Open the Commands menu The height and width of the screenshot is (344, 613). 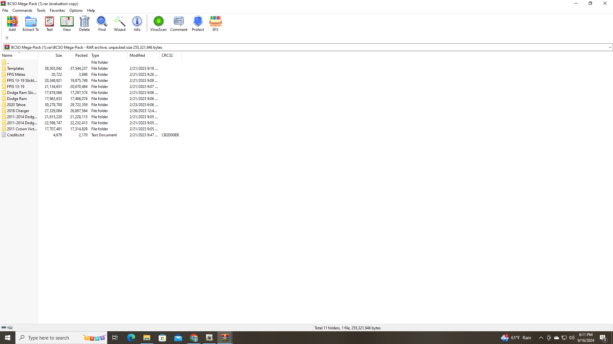pos(22,11)
